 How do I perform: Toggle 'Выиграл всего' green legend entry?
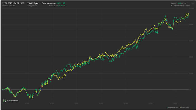click(x=172, y=107)
